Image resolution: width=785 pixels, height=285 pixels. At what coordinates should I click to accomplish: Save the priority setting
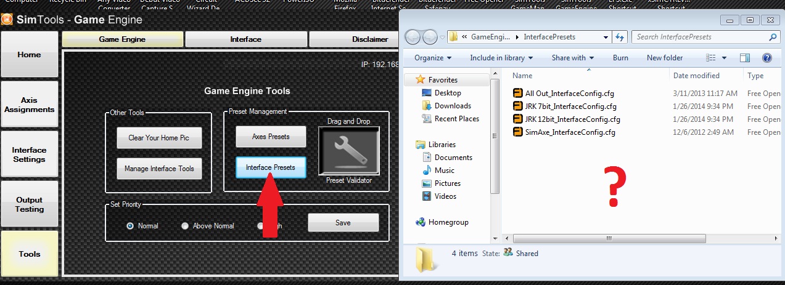(x=343, y=223)
